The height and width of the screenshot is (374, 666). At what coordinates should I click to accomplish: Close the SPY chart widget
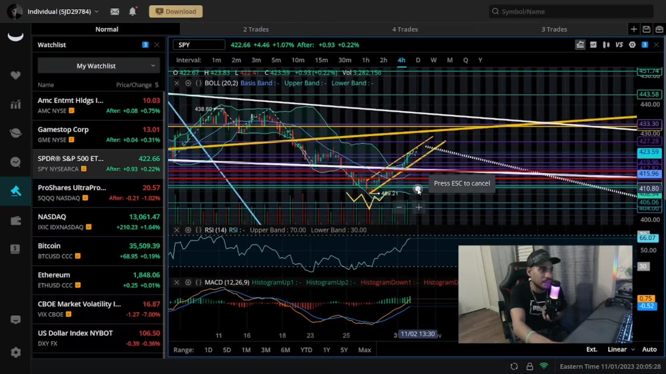tap(656, 45)
